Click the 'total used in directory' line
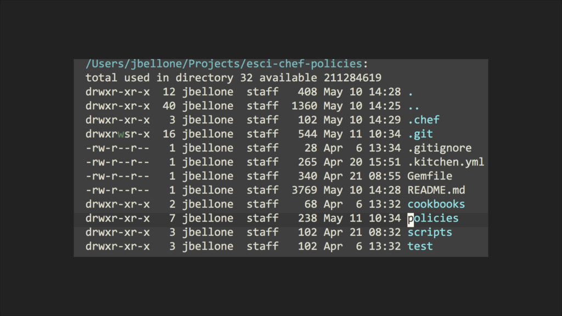This screenshot has height=316, width=562. [x=233, y=78]
